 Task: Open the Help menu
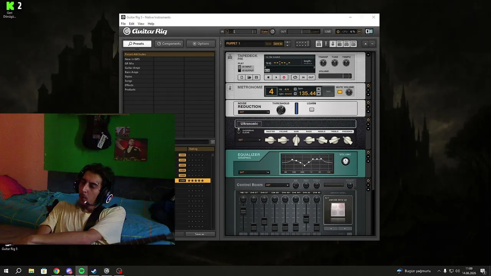coord(151,24)
